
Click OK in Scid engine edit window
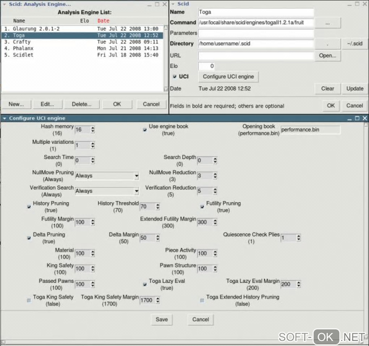(331, 106)
